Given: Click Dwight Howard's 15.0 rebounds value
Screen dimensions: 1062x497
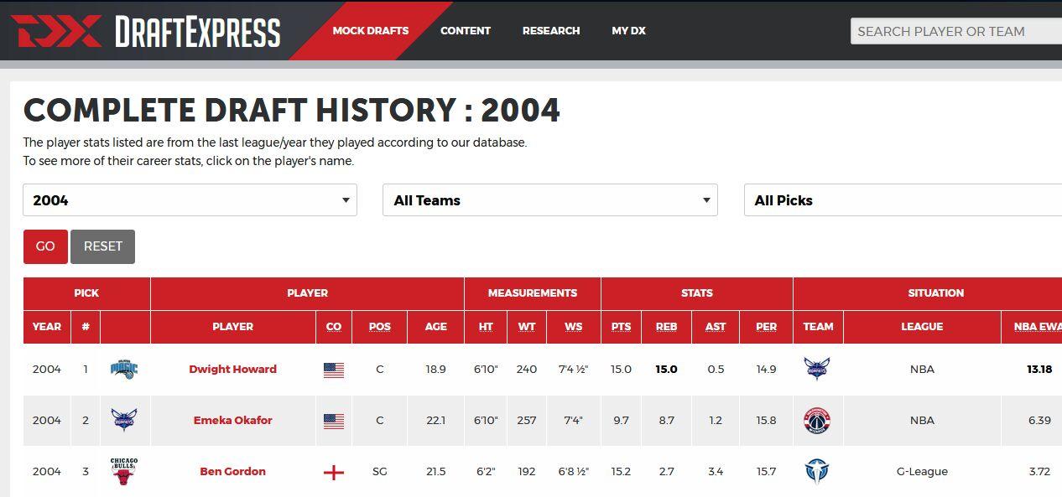Looking at the screenshot, I should (666, 370).
